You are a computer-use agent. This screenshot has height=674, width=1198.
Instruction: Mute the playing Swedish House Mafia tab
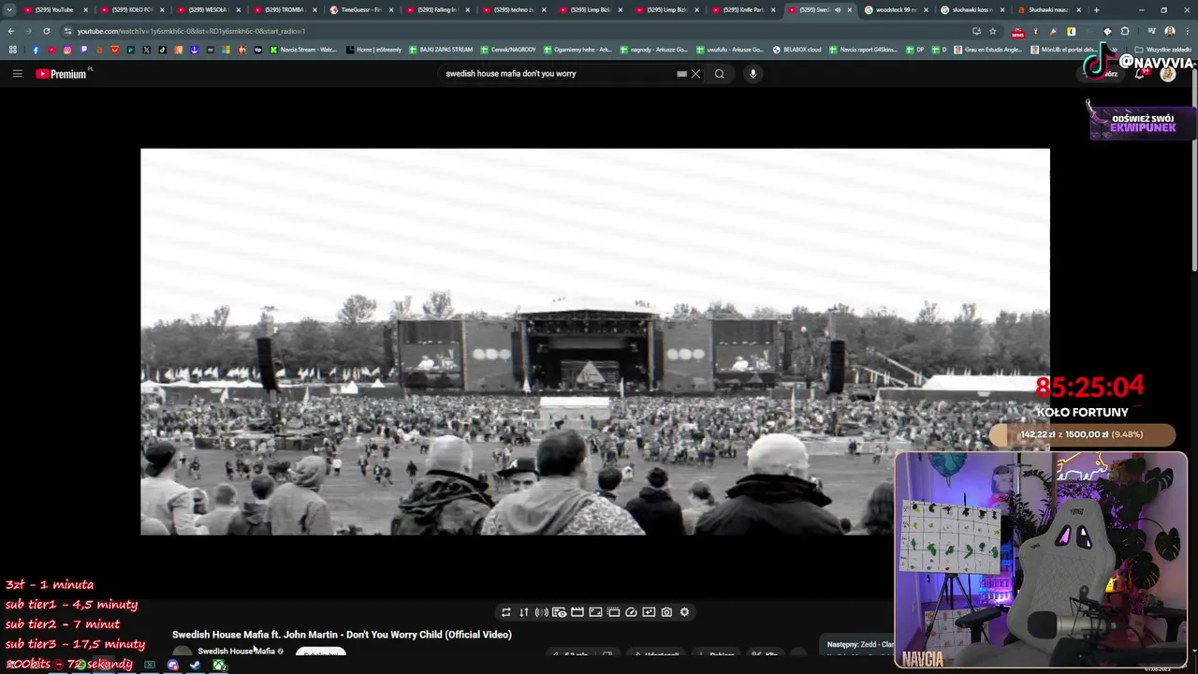pyautogui.click(x=838, y=10)
